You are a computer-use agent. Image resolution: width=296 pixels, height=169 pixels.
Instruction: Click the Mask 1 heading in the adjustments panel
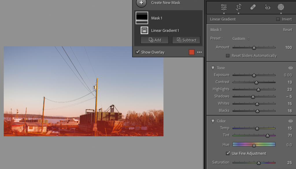tap(216, 30)
